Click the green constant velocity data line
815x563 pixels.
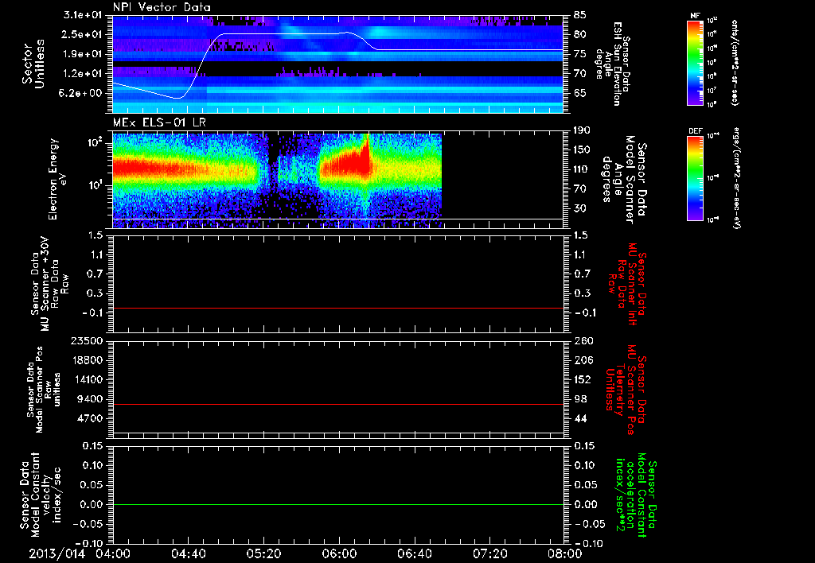[337, 504]
